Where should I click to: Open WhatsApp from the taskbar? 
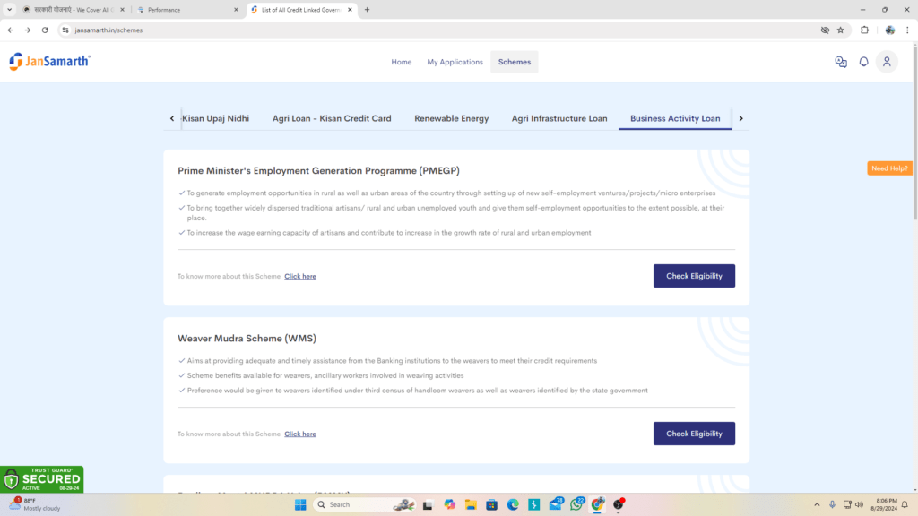[x=576, y=504]
